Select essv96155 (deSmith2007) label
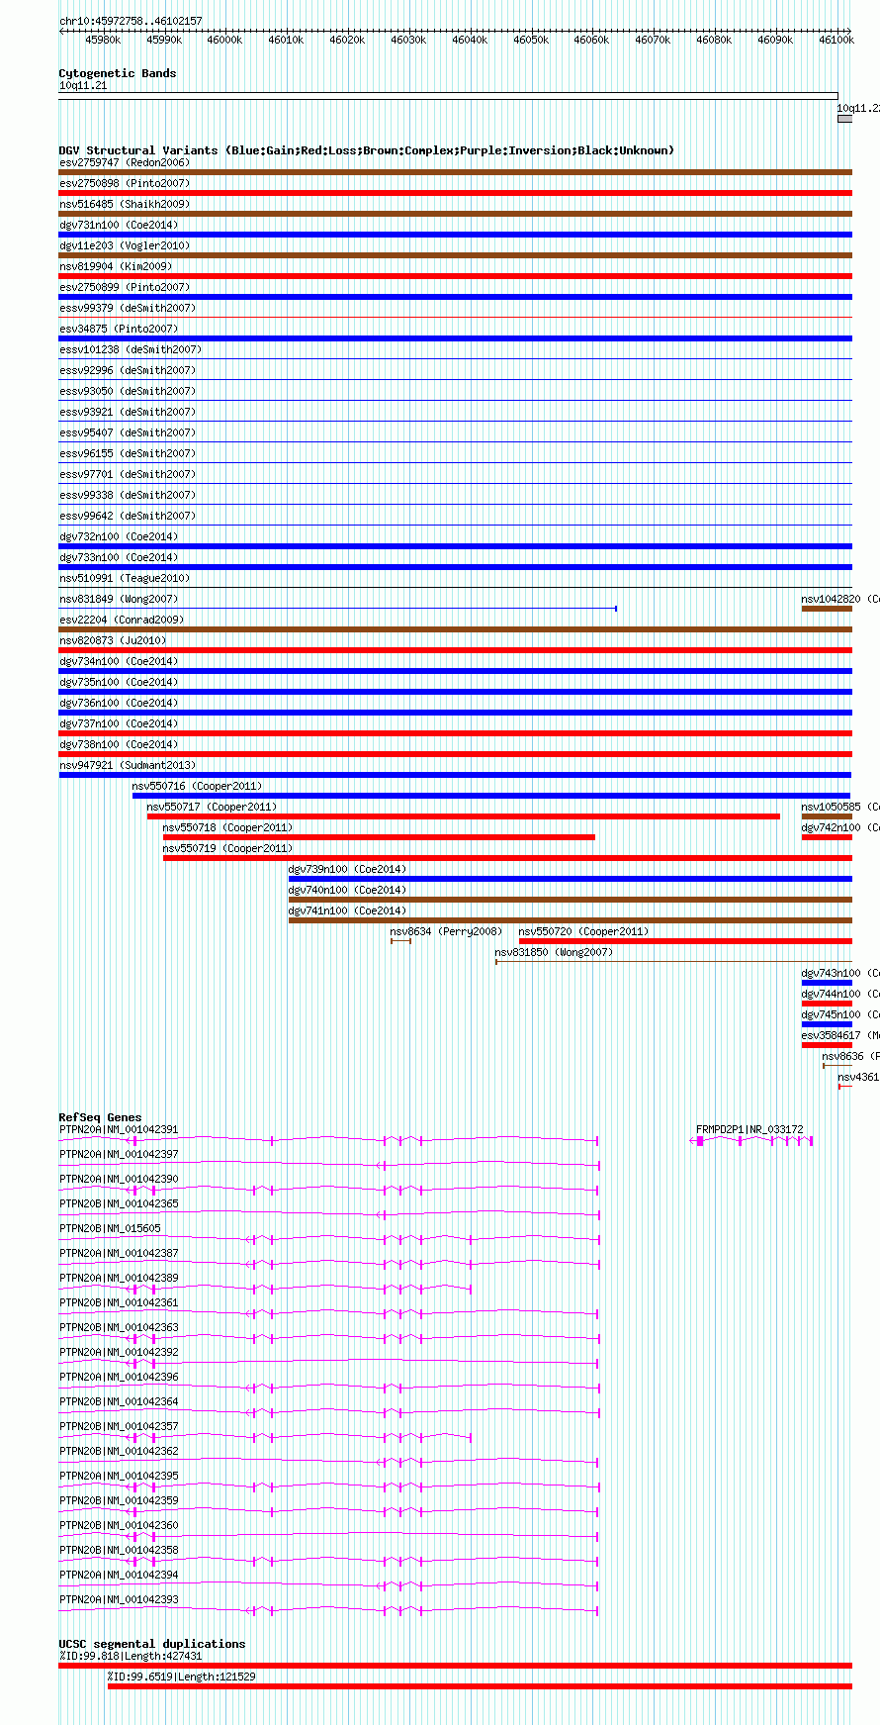This screenshot has height=1725, width=880. click(128, 453)
